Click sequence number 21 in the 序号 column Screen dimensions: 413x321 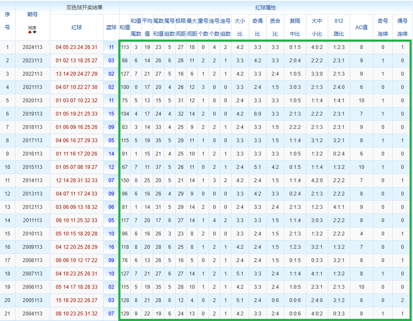[x=7, y=314]
